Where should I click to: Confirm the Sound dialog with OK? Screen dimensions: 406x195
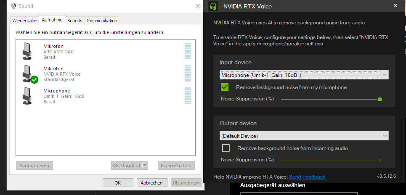(x=118, y=182)
